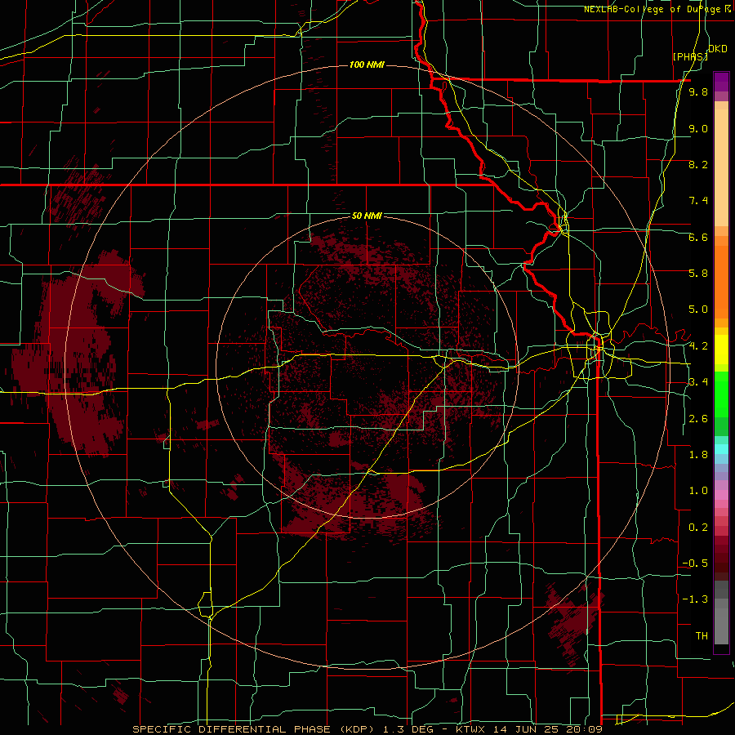Click the -0.5 scale label
Screen dimensions: 735x735
(x=695, y=563)
